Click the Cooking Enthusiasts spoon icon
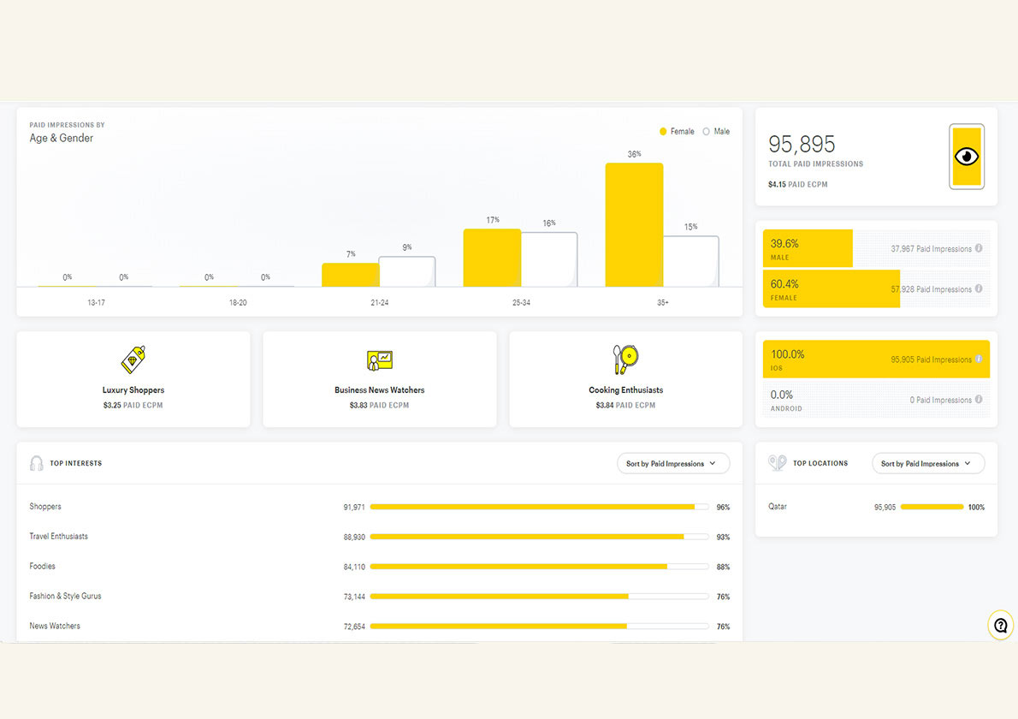This screenshot has width=1018, height=719. (x=625, y=359)
